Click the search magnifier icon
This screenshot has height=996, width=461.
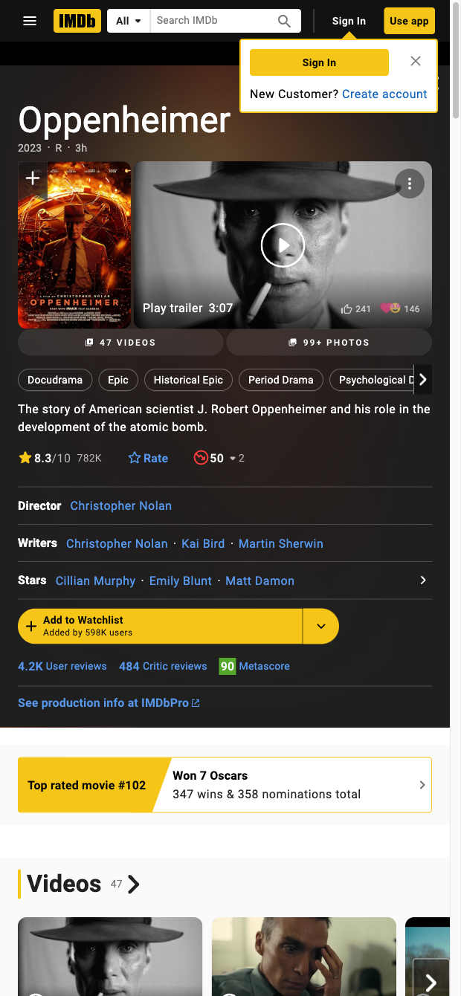pyautogui.click(x=284, y=21)
